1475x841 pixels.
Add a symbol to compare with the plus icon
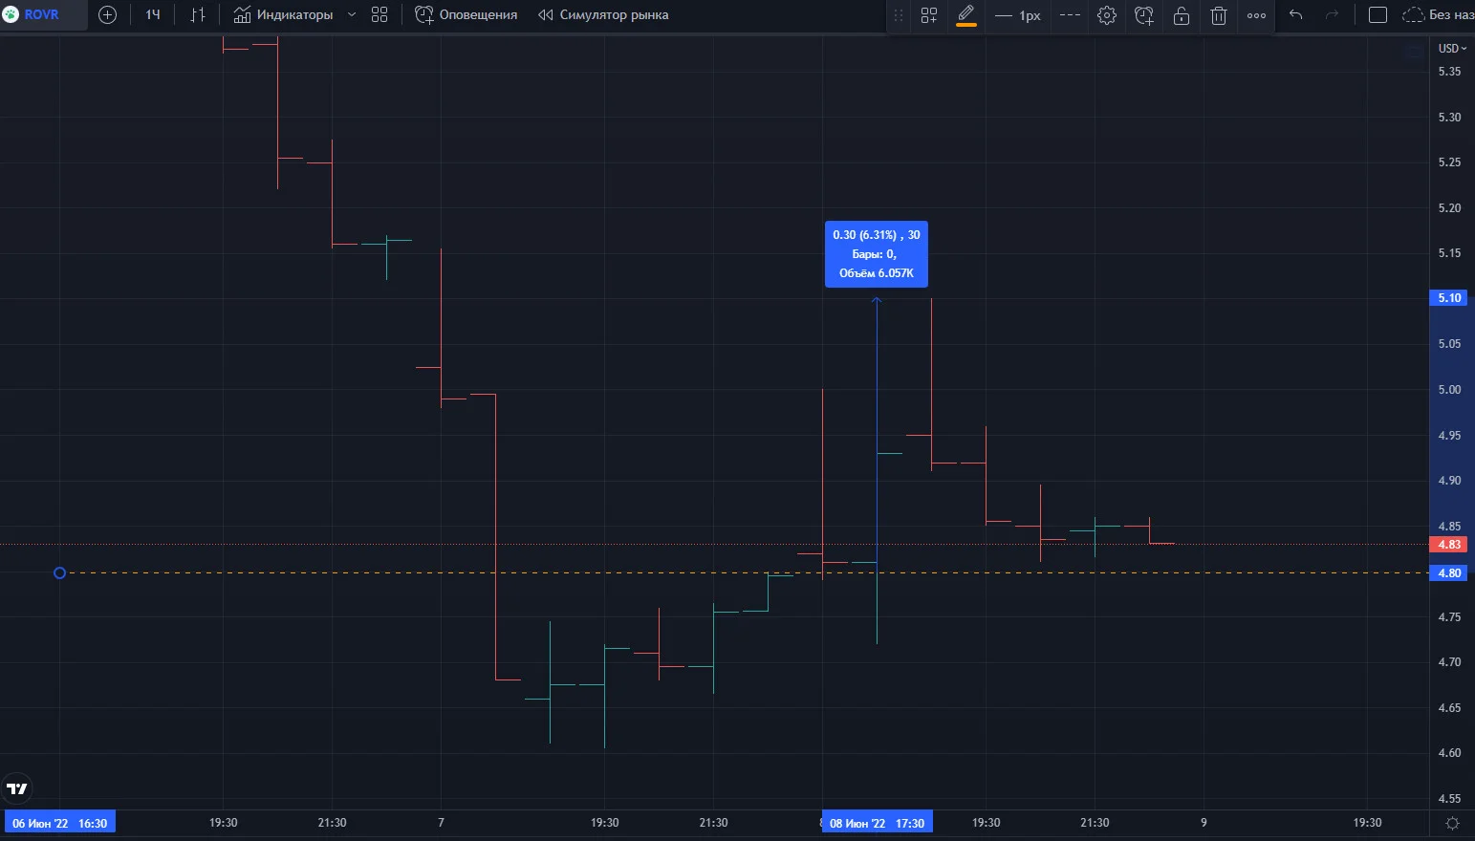[x=108, y=15]
